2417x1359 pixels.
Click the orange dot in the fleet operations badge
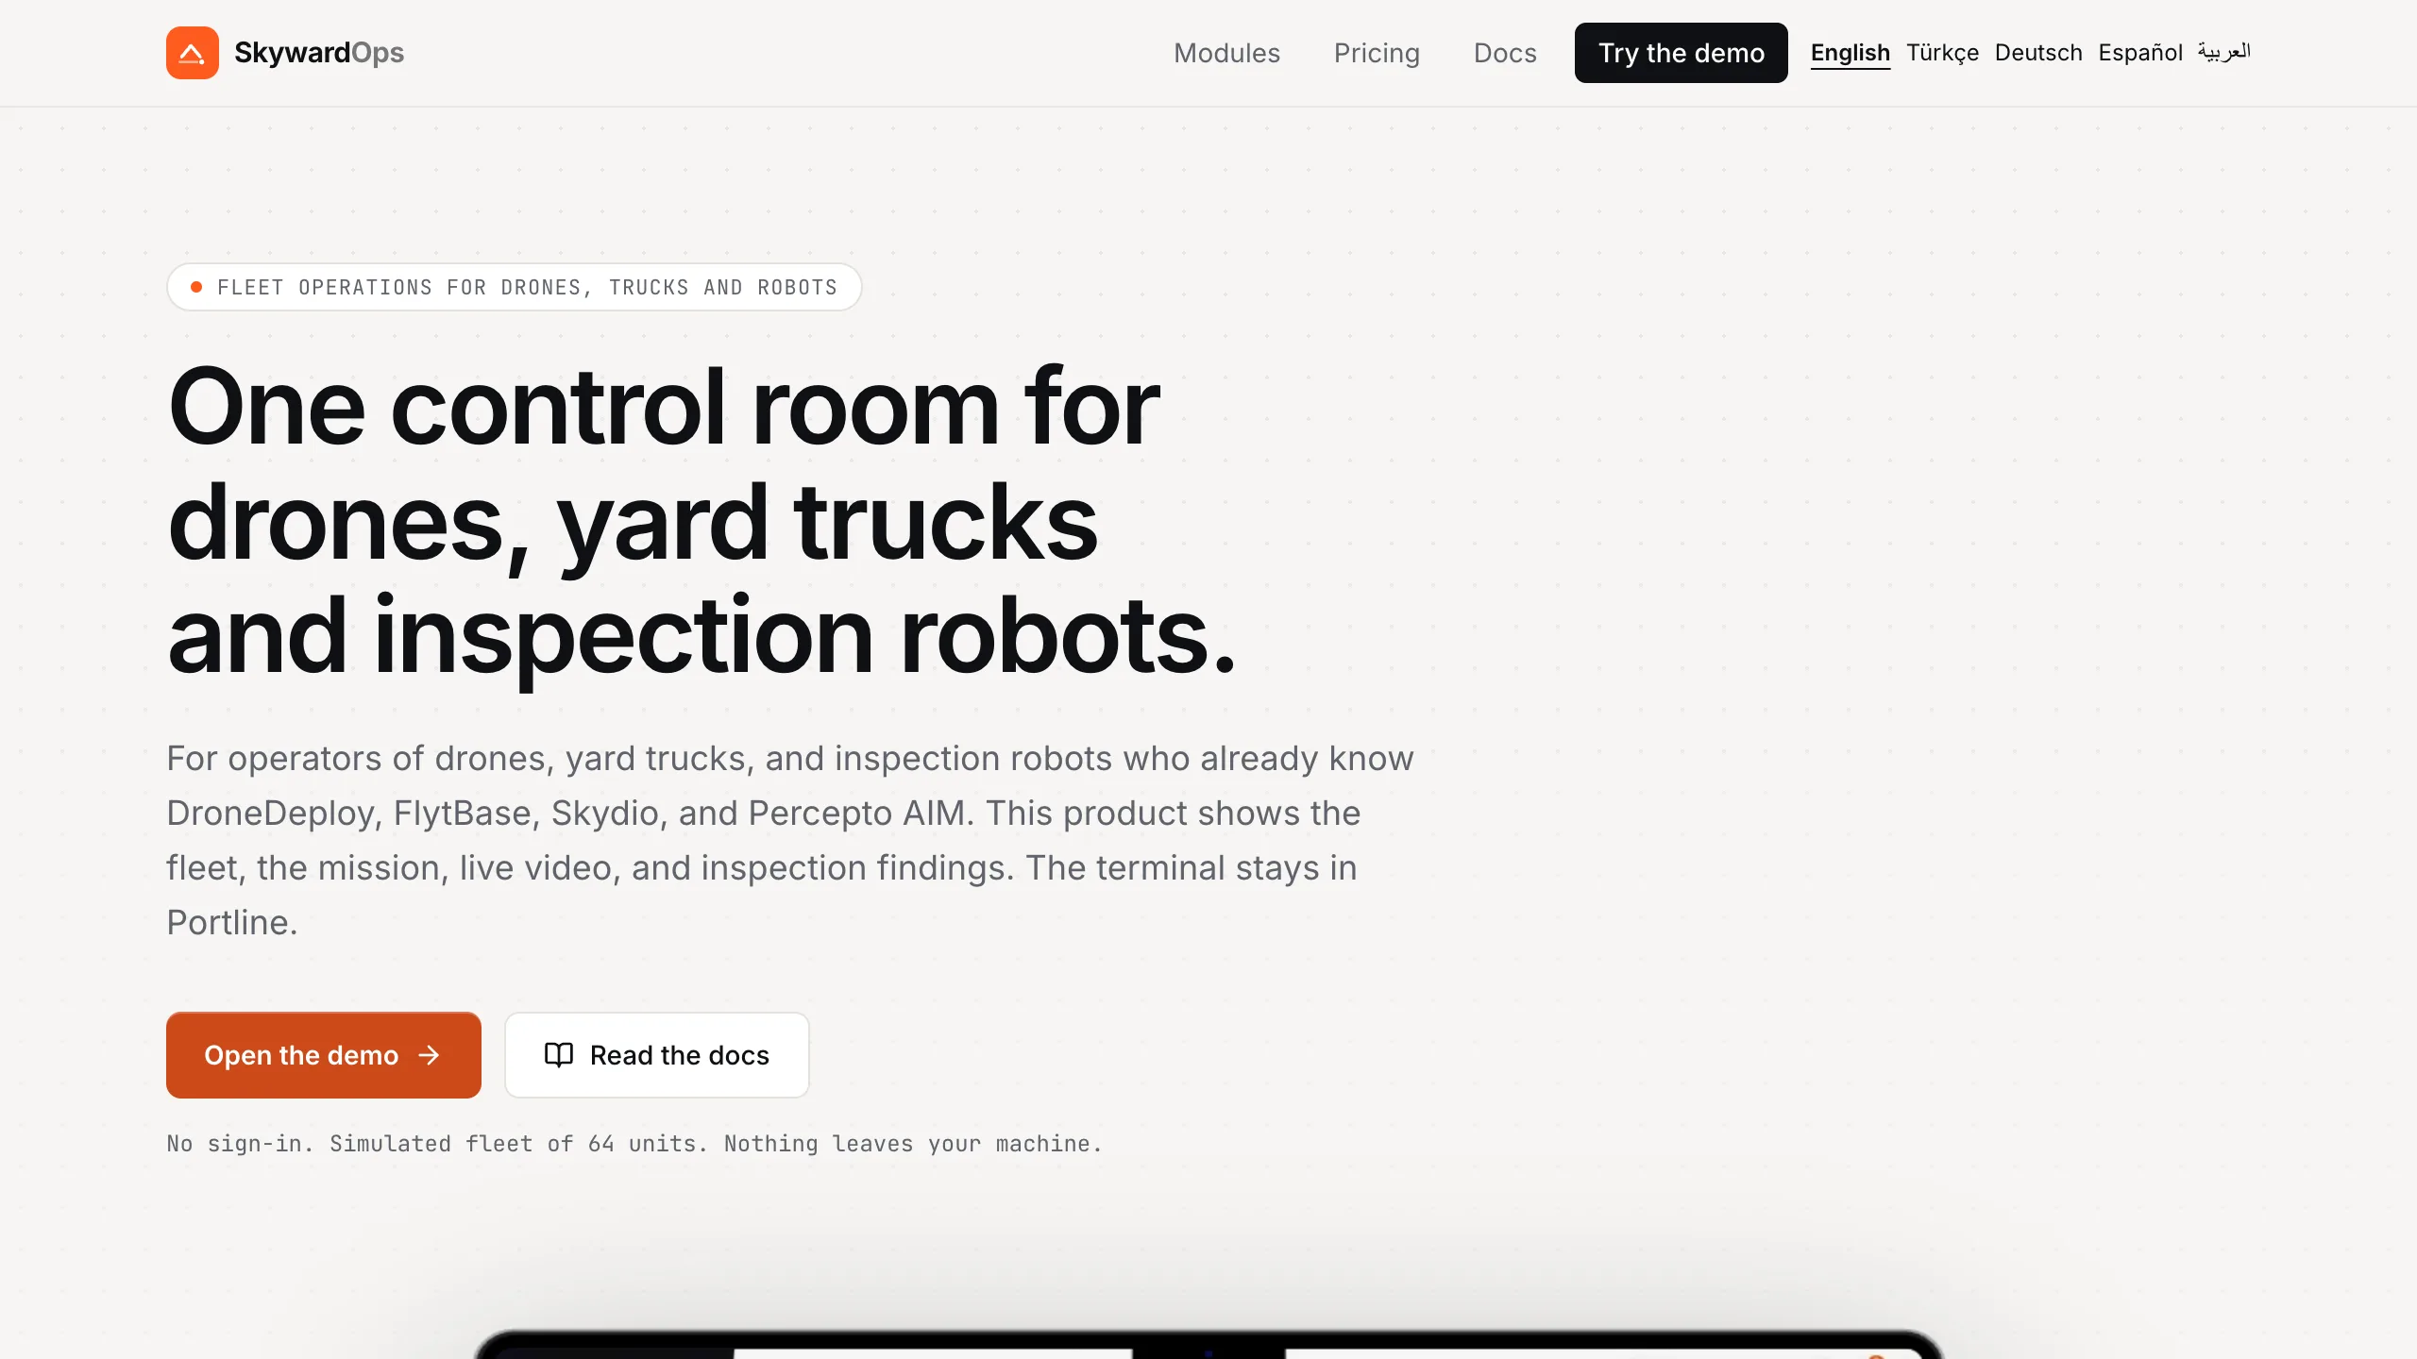click(x=196, y=287)
